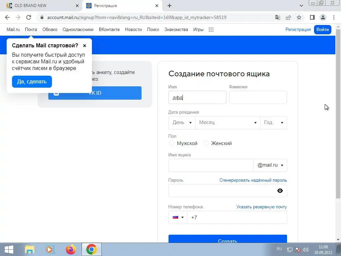Click the Пароль input field

pyautogui.click(x=228, y=191)
